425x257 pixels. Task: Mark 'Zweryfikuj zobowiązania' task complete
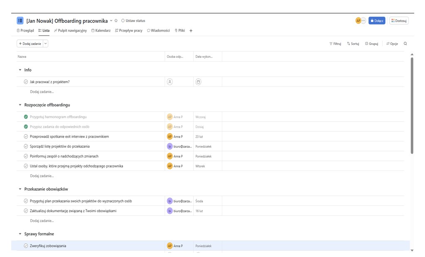[26, 246]
